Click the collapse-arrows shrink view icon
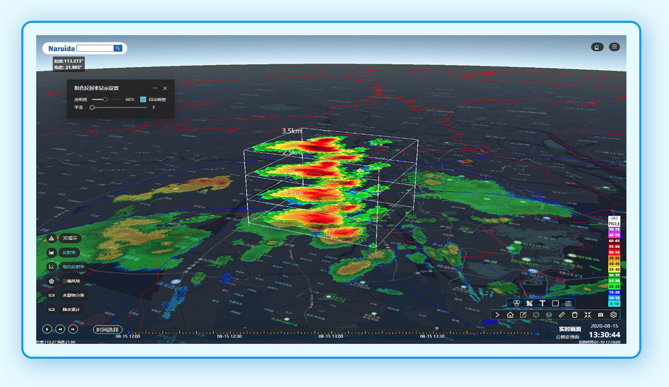Screen dimensions: 669x387 588,315
